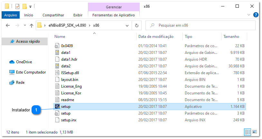Click the x86 breadcrumb segment
The image size is (262, 139).
pyautogui.click(x=96, y=25)
